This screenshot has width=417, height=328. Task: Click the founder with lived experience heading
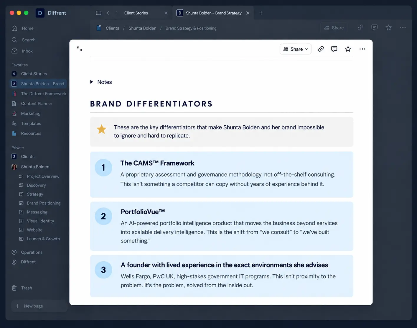pyautogui.click(x=224, y=265)
